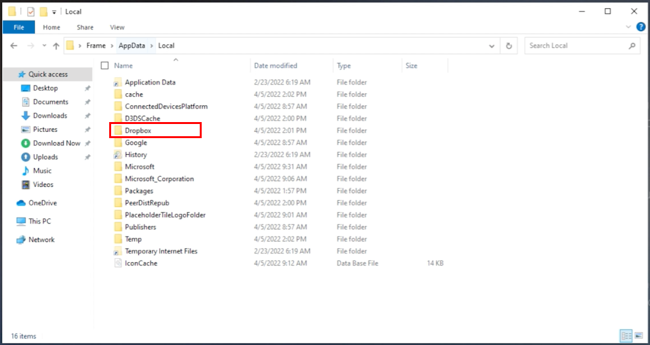Go back with the Back arrow

[x=13, y=46]
